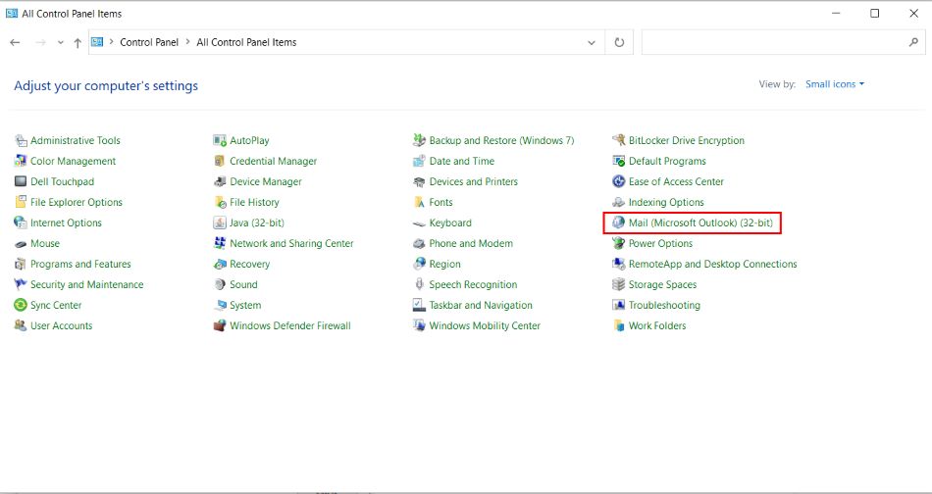Click the Sync Center icon
932x494 pixels.
point(21,306)
